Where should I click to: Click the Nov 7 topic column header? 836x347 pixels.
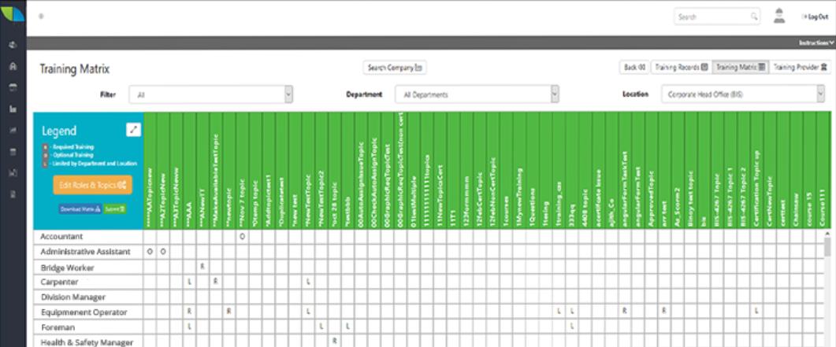(242, 170)
